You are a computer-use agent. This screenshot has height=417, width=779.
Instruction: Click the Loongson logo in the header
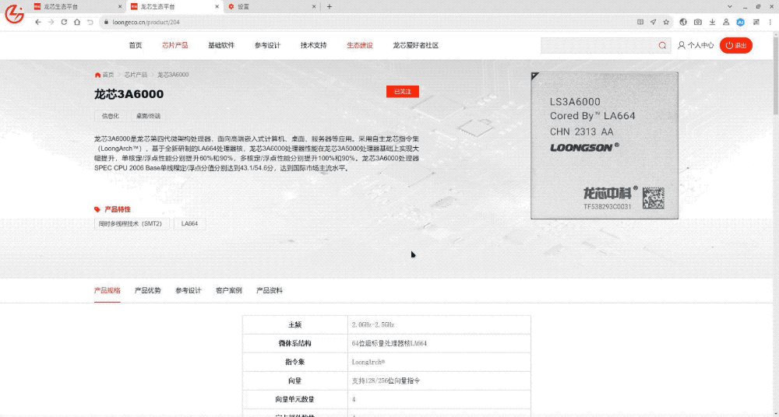[x=14, y=14]
